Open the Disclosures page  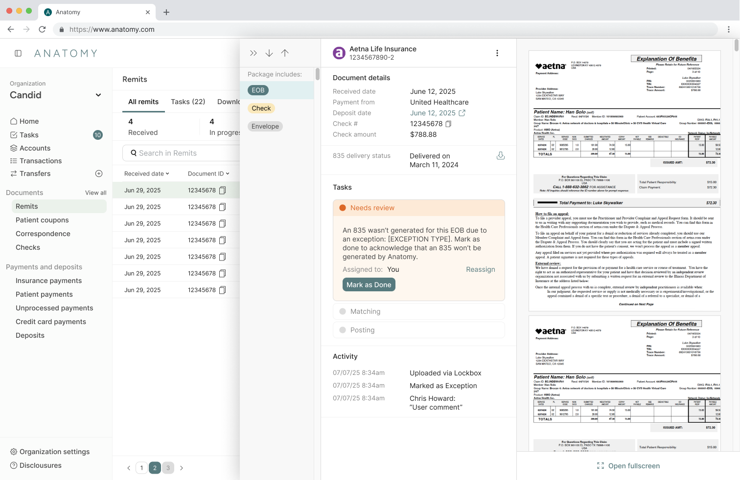click(x=36, y=465)
